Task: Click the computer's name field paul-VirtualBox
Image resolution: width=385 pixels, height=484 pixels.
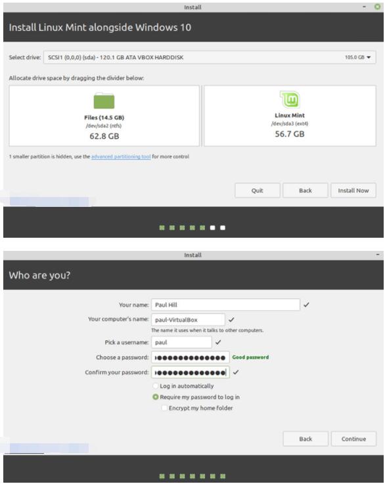Action: click(x=188, y=319)
